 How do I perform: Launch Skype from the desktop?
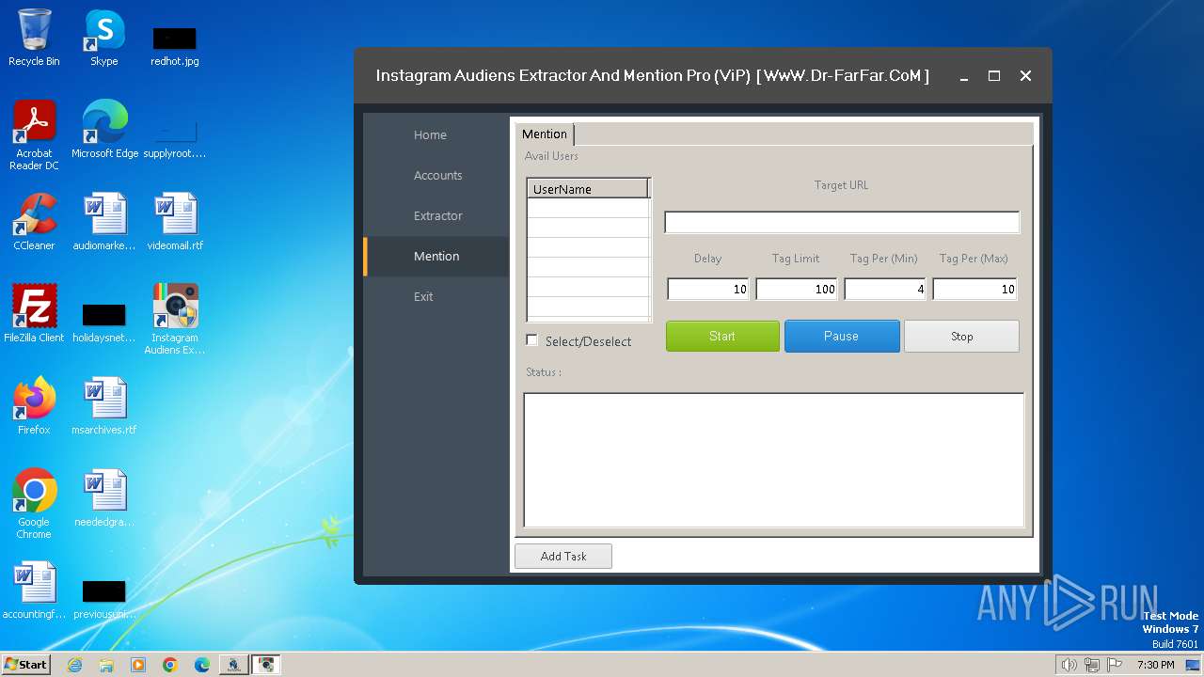(104, 38)
